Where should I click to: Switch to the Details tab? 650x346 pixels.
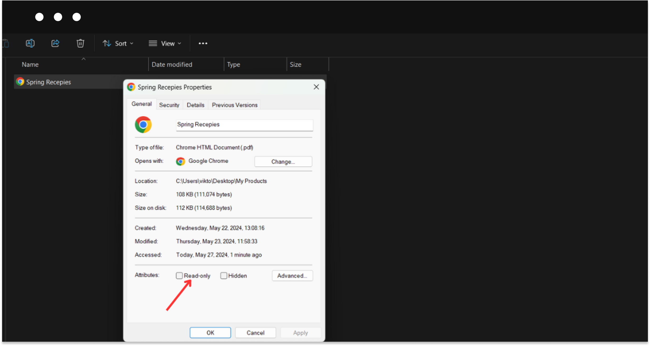[195, 105]
